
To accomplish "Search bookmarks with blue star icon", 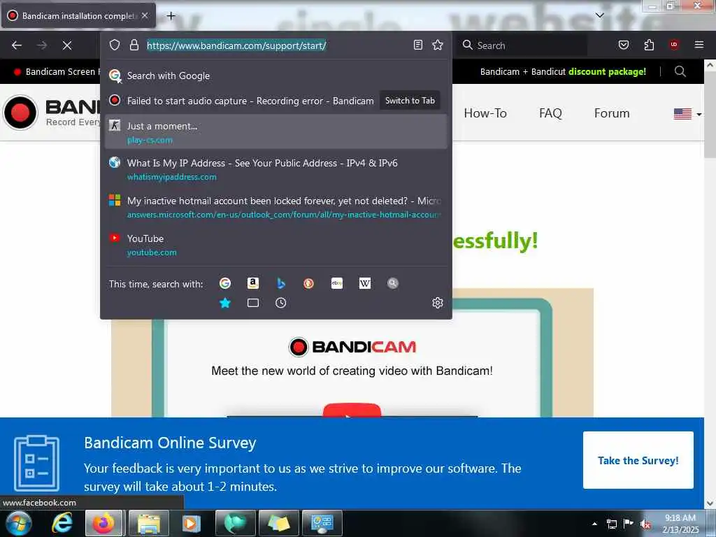I will 225,303.
